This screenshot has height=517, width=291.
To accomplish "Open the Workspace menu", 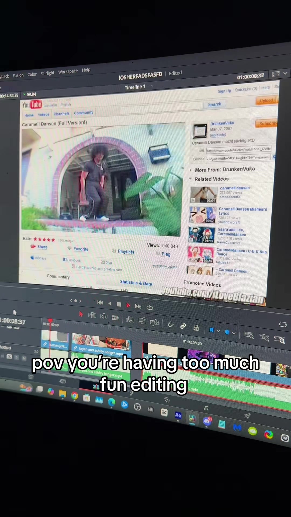I will (x=68, y=71).
